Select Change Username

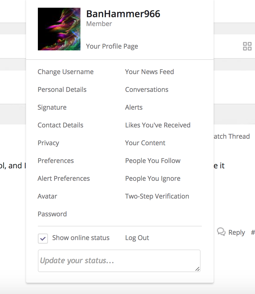click(x=65, y=72)
